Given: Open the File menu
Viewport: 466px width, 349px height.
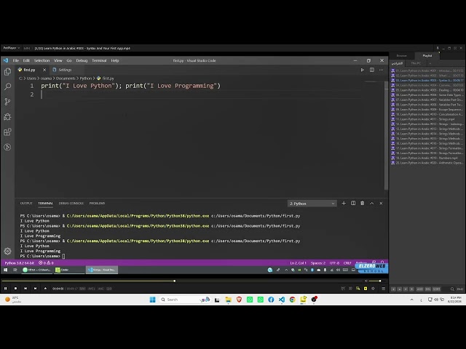Looking at the screenshot, I should (x=16, y=60).
